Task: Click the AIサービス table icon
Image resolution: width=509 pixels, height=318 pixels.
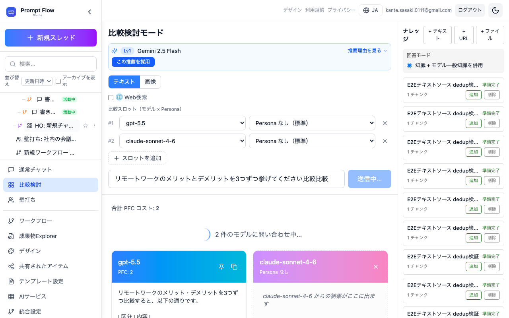Action: [11, 297]
